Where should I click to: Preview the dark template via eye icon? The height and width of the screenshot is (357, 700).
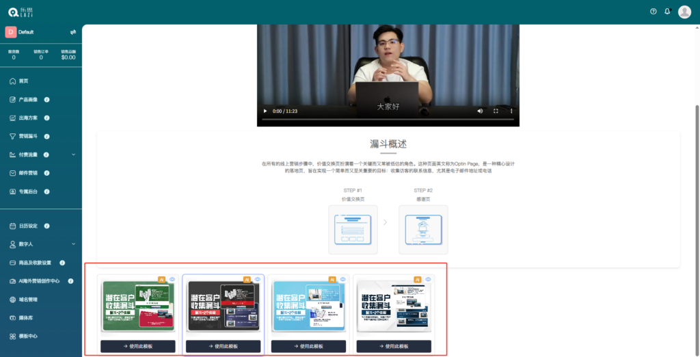pyautogui.click(x=258, y=279)
